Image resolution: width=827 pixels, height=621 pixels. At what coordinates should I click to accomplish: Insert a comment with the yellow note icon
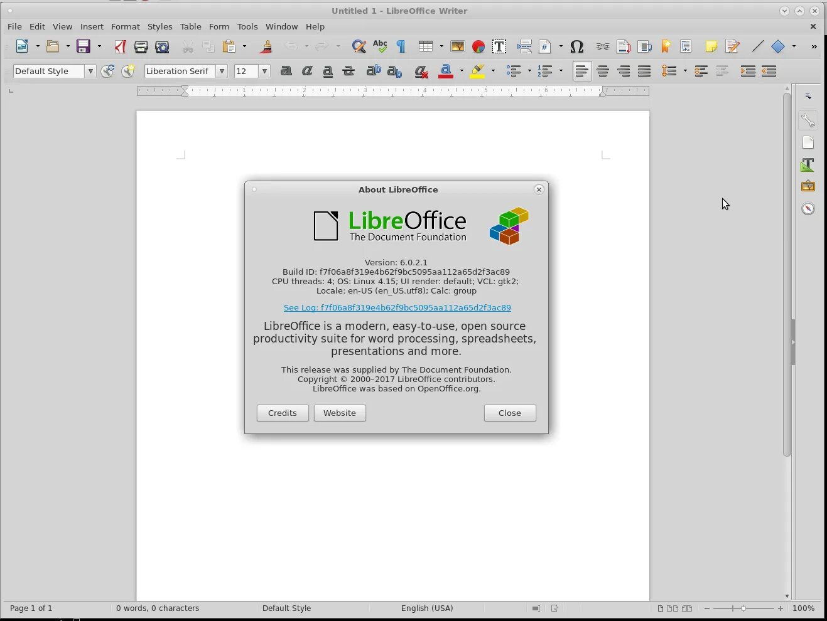pyautogui.click(x=711, y=46)
